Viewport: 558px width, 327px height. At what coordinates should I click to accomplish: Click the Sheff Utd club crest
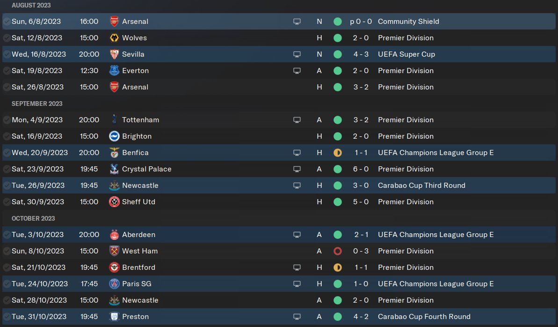(114, 202)
